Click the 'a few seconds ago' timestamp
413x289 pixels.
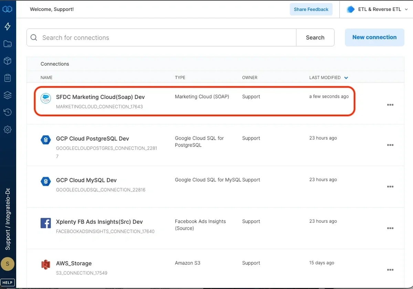[x=329, y=97]
